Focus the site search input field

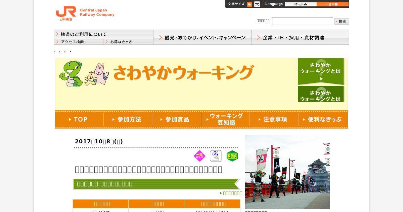click(302, 21)
